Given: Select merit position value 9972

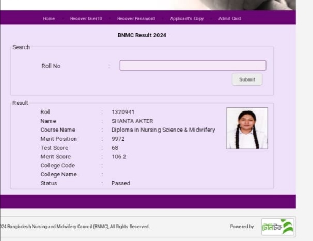Looking at the screenshot, I should click(x=118, y=139).
